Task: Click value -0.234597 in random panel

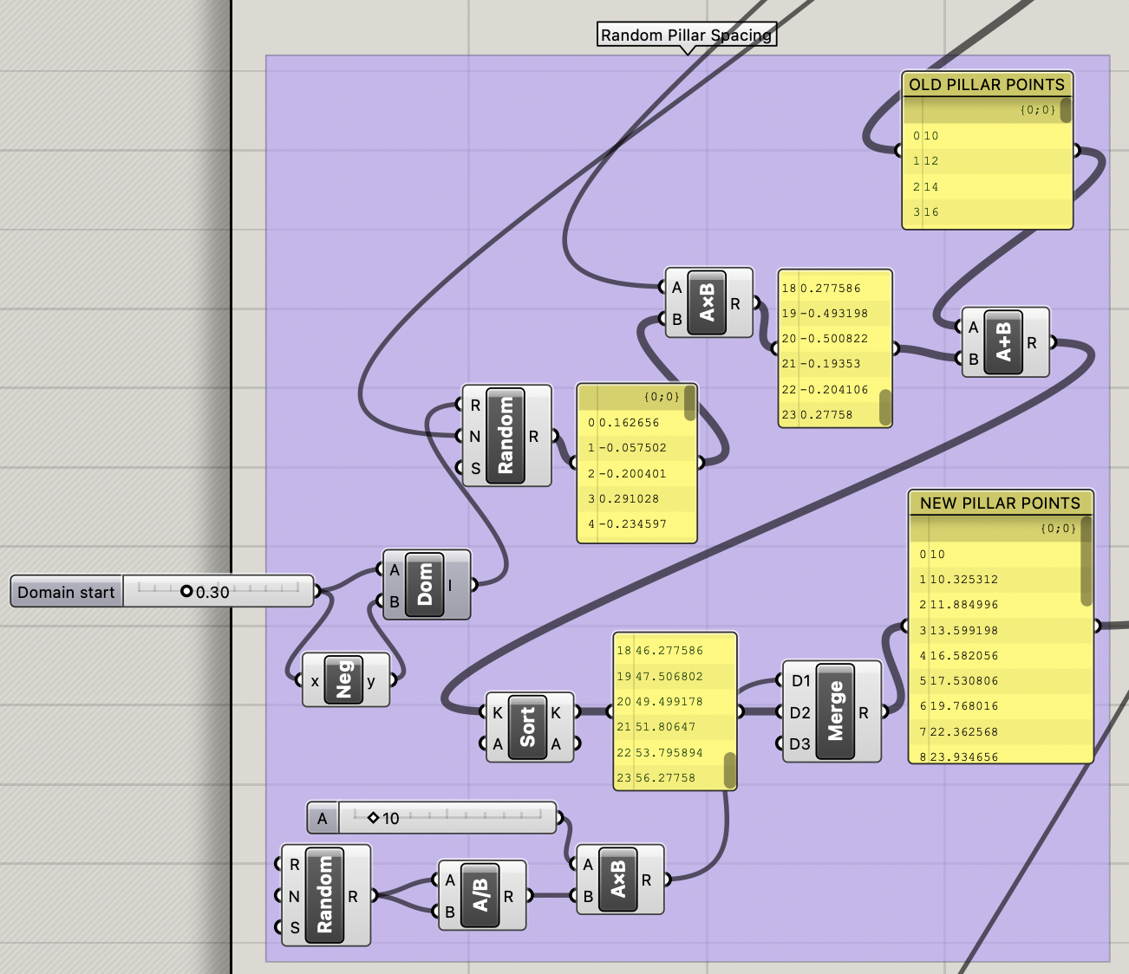Action: [x=633, y=523]
